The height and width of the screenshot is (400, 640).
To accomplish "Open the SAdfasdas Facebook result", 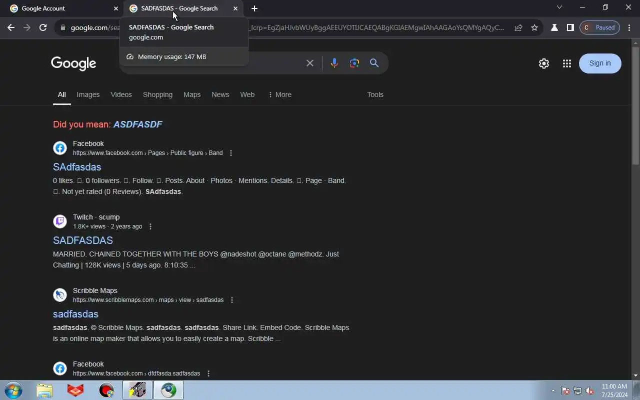I will point(77,167).
